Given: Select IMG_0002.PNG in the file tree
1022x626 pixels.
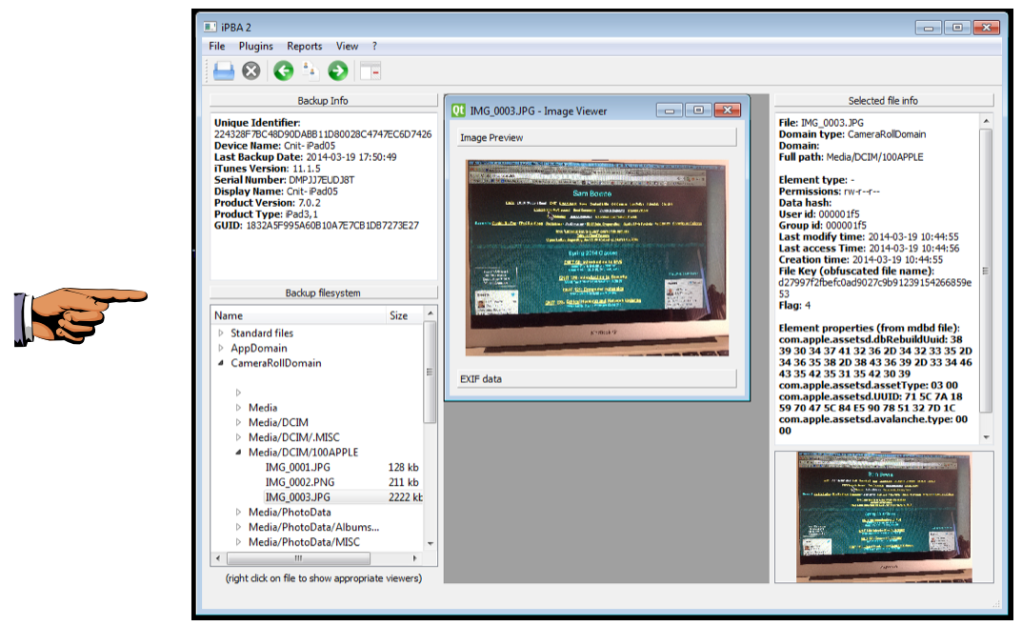Looking at the screenshot, I should click(x=298, y=482).
